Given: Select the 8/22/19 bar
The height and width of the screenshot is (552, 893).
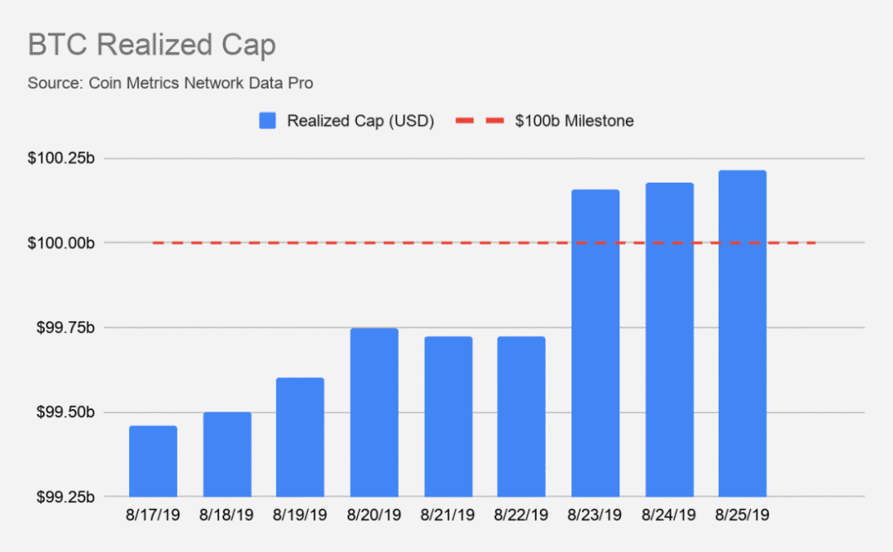Looking at the screenshot, I should (521, 416).
